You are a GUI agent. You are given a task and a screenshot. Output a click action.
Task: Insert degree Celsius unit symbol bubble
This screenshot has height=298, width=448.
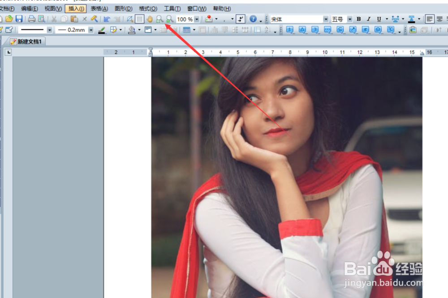[x=391, y=30]
